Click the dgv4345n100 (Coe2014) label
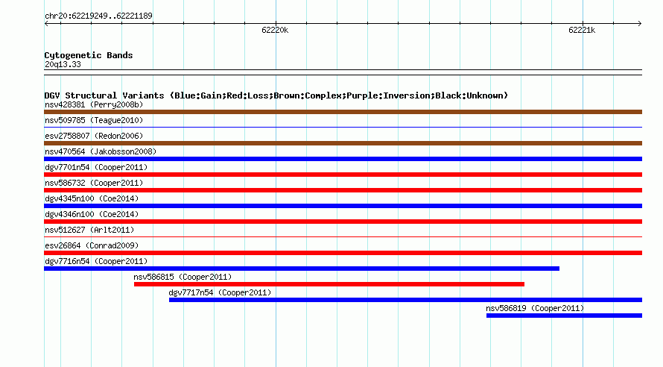The height and width of the screenshot is (367, 663). [x=92, y=198]
